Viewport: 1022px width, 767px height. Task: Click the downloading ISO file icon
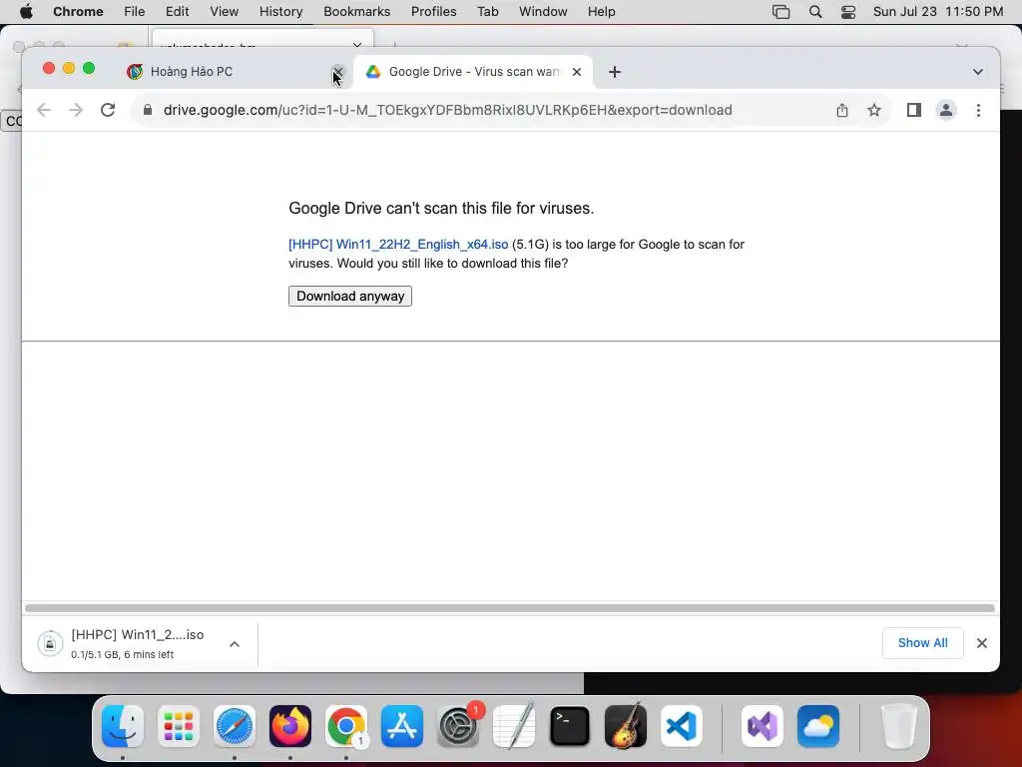50,644
